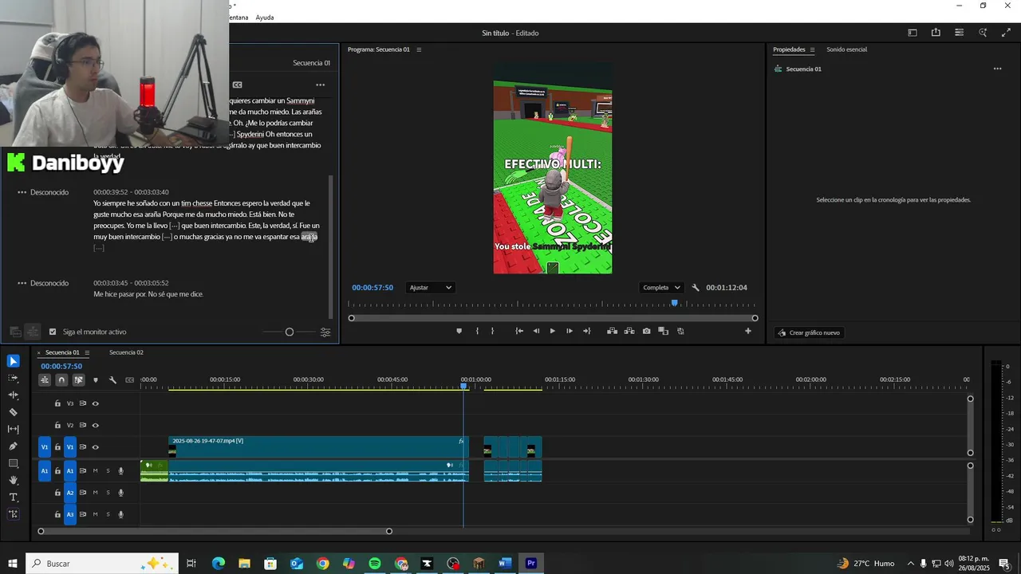Select the Propiedades tab
This screenshot has height=574, width=1021.
click(x=789, y=49)
